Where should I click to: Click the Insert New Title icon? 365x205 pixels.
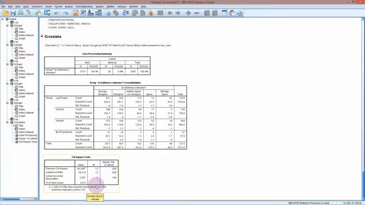click(x=232, y=13)
